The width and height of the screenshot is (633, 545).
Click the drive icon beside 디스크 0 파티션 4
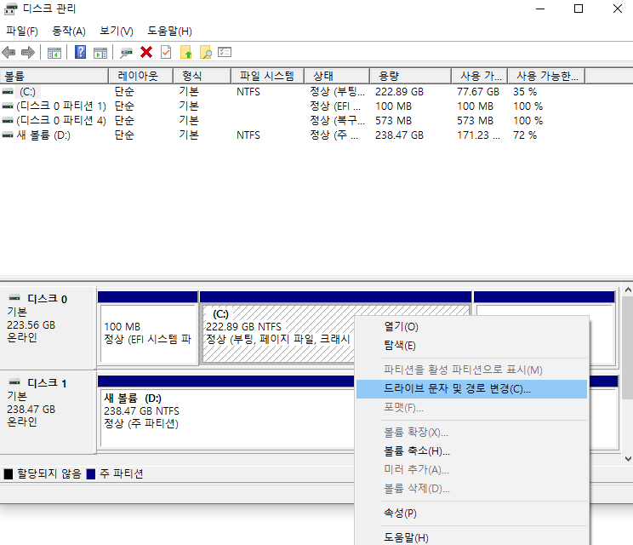8,121
